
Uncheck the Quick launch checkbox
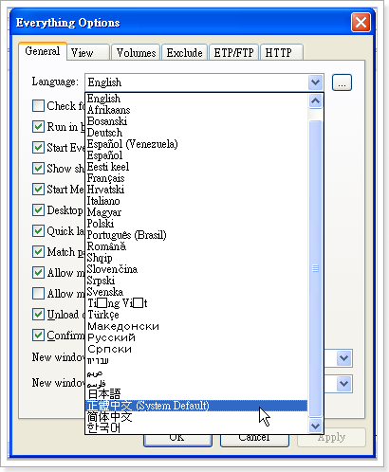[38, 230]
